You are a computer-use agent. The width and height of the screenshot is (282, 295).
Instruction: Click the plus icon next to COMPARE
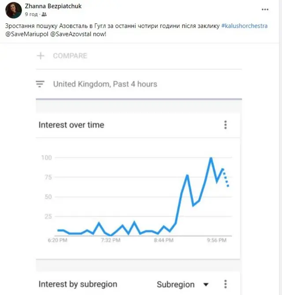(x=41, y=56)
